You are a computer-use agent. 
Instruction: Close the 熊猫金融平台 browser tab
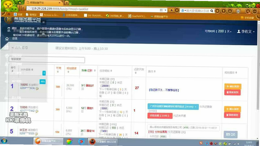[59, 3]
